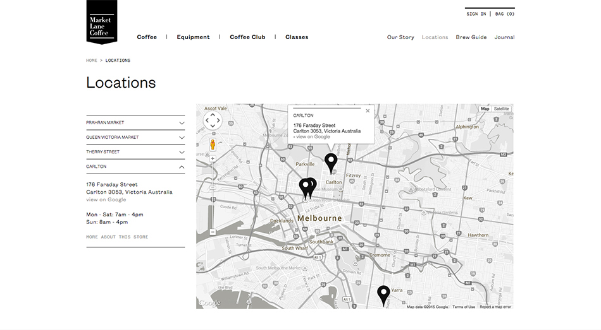Click the Melbourne city label on map

click(319, 218)
